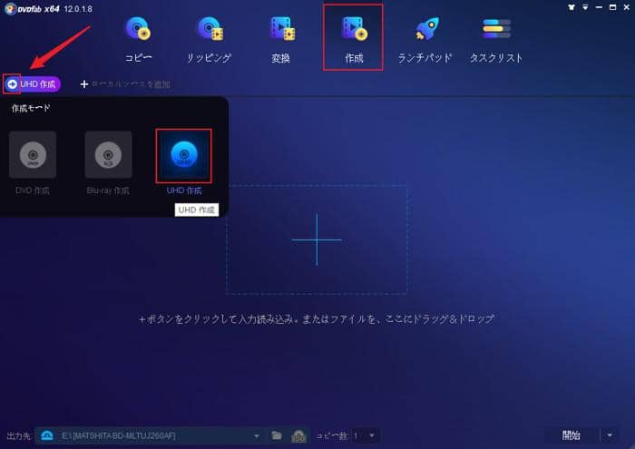The image size is (635, 449).
Task: Select the Creator (作成) module
Action: pyautogui.click(x=353, y=38)
